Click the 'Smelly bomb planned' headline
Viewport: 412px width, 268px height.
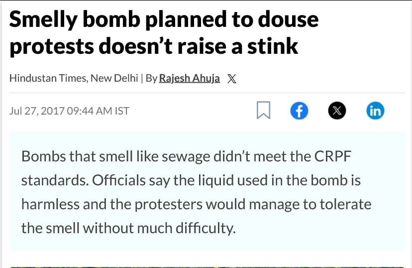click(x=164, y=32)
